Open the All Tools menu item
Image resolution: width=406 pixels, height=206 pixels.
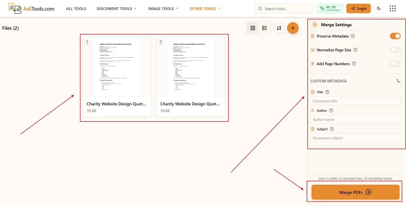point(76,8)
